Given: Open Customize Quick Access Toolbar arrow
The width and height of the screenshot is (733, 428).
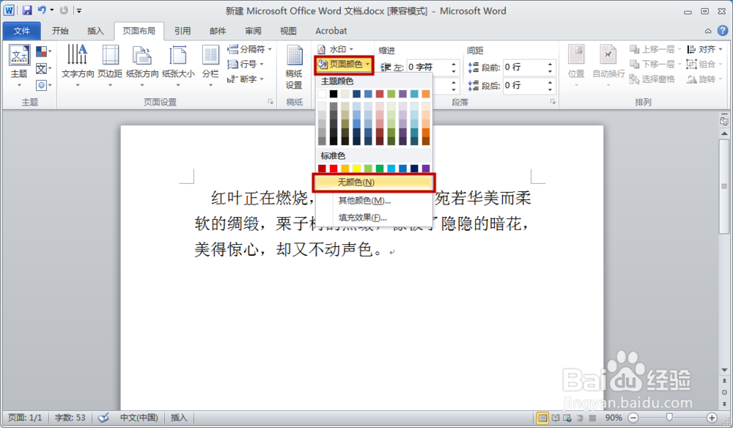Looking at the screenshot, I should [x=79, y=10].
